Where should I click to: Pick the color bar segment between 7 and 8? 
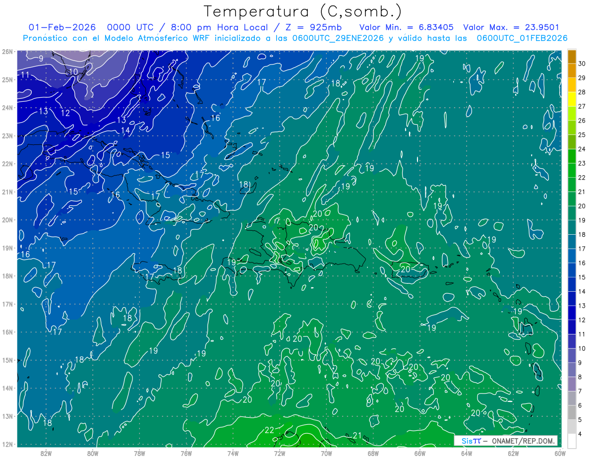572,385
